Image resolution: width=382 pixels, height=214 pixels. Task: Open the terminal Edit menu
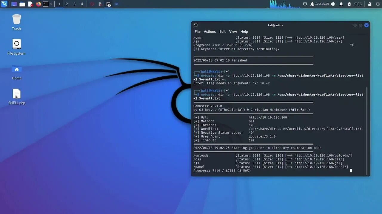223,32
